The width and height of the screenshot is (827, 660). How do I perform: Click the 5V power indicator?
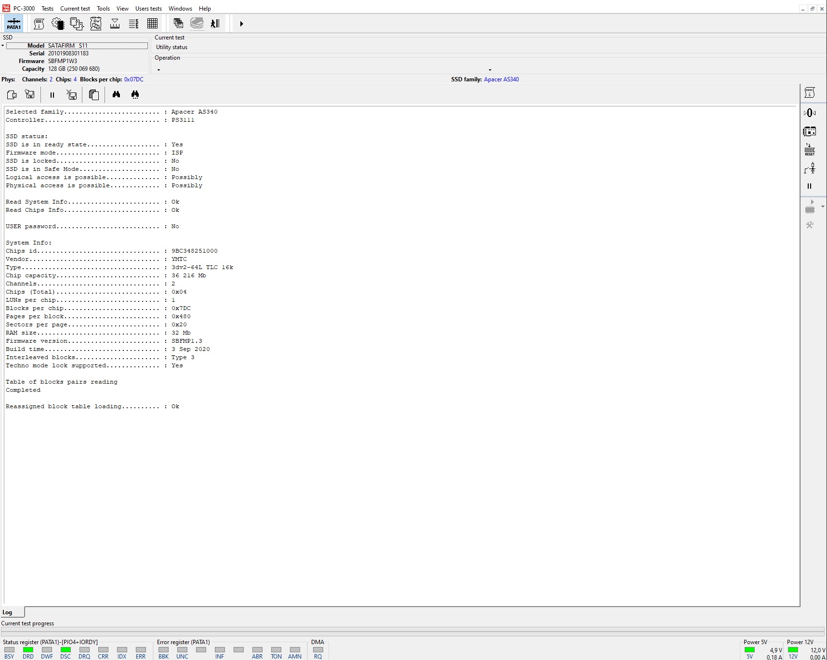tap(749, 650)
